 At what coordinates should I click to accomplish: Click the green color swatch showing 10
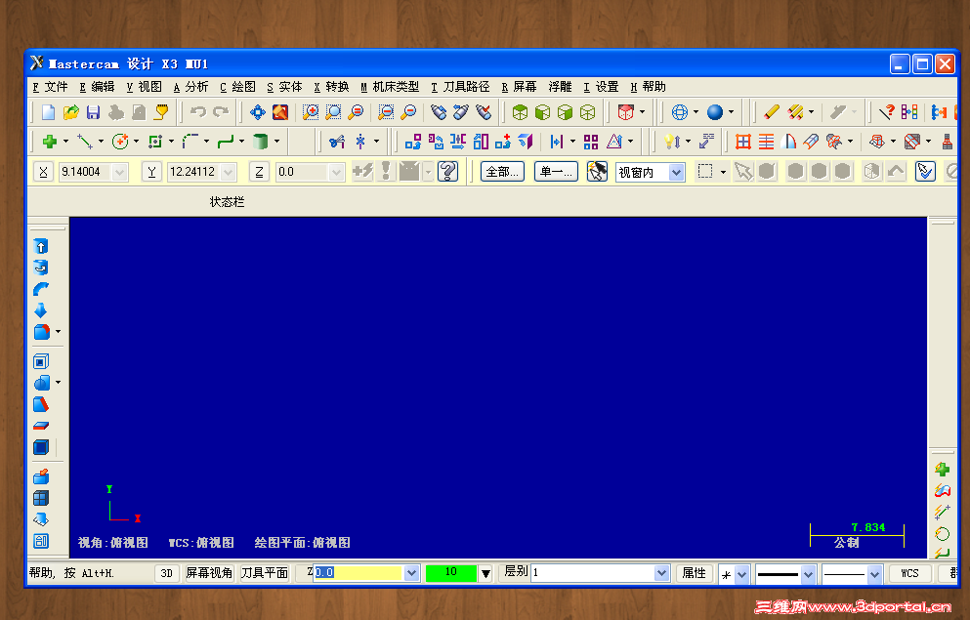point(451,573)
